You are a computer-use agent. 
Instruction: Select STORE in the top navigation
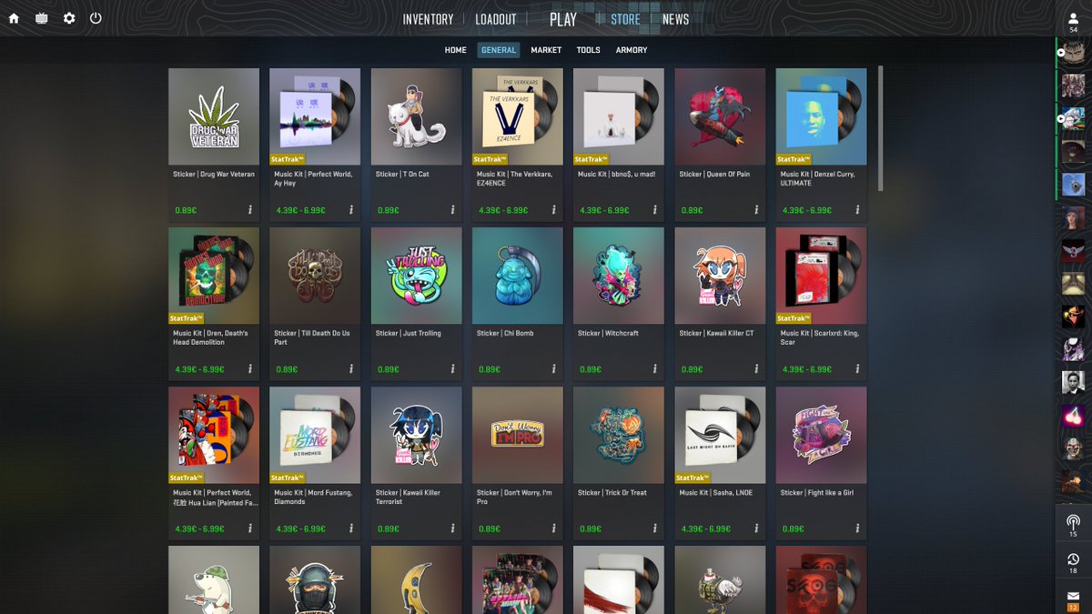tap(625, 19)
